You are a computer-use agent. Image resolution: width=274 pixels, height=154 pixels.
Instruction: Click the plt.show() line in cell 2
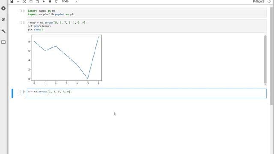click(x=35, y=30)
